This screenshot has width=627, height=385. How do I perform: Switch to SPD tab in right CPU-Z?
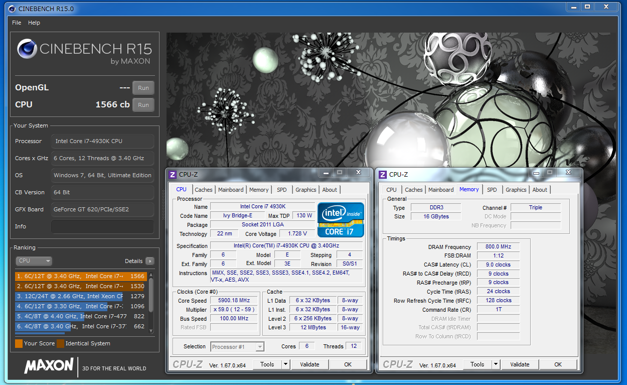click(x=492, y=190)
